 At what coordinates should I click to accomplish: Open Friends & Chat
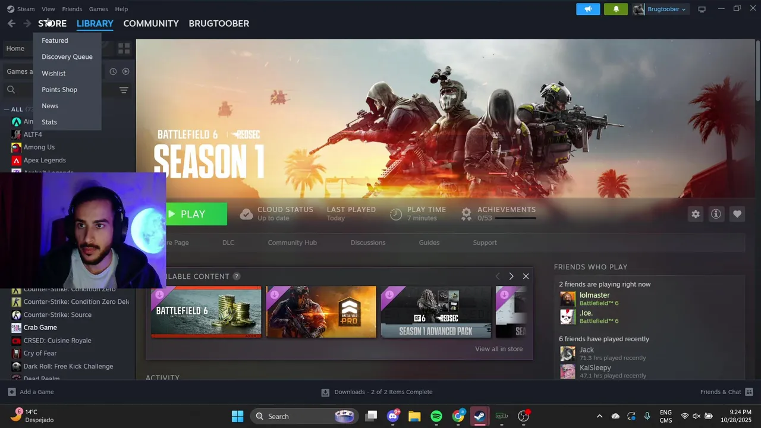(x=727, y=392)
